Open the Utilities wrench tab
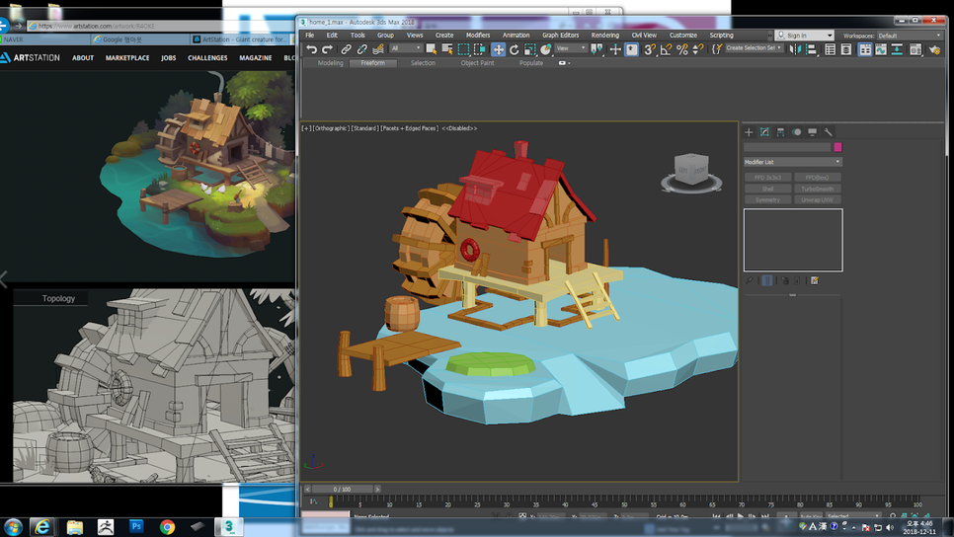954x537 pixels. point(829,132)
